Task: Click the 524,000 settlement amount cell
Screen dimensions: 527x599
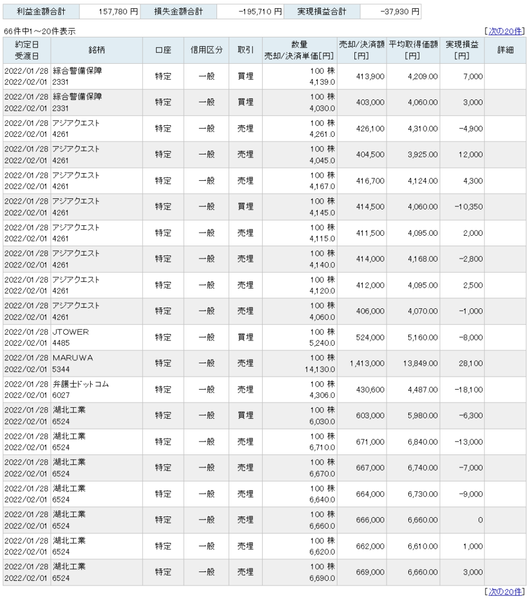Action: [x=361, y=338]
